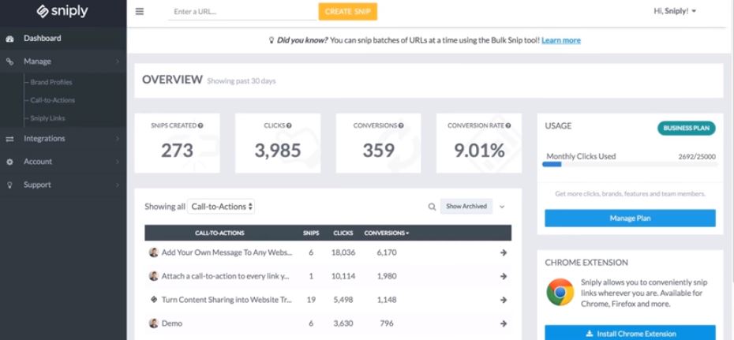The width and height of the screenshot is (734, 340).
Task: Toggle the hamburger menu icon
Action: click(x=140, y=11)
